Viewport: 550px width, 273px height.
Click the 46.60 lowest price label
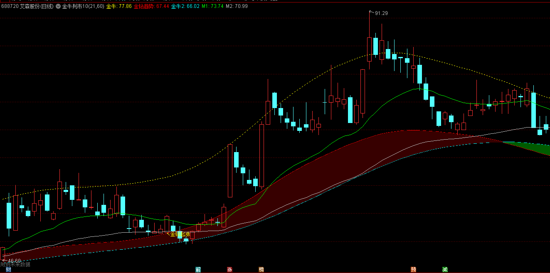[14, 261]
